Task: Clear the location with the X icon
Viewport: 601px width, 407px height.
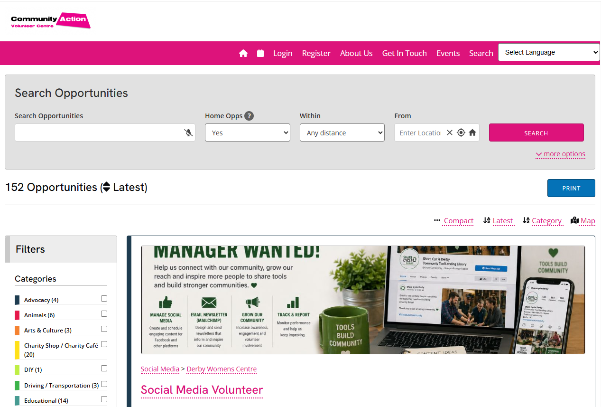Action: (450, 133)
